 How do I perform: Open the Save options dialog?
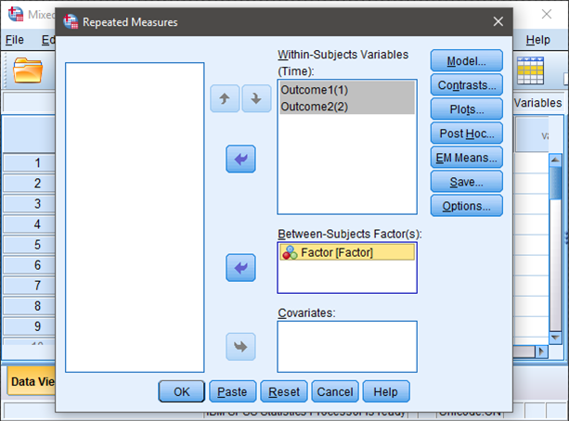(x=466, y=182)
